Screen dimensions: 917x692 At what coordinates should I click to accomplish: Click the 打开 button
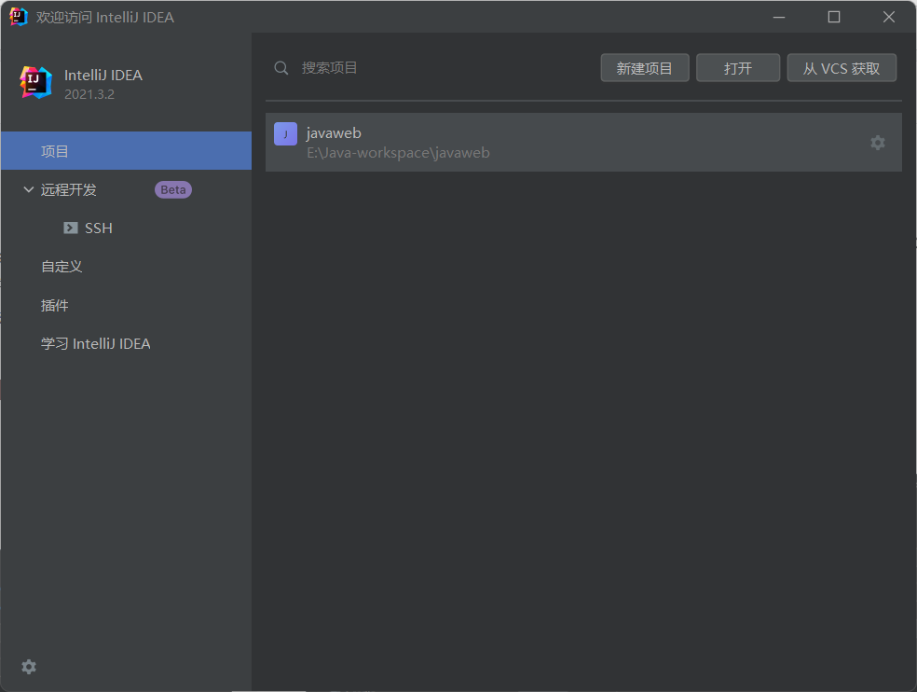click(737, 68)
